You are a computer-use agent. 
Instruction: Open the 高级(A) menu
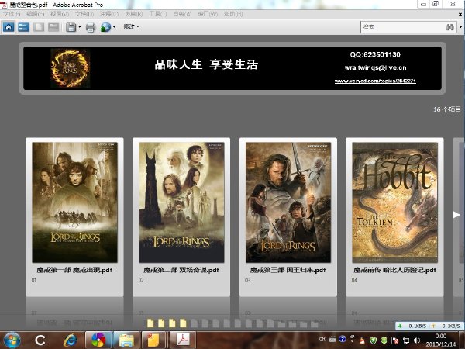[x=182, y=14]
